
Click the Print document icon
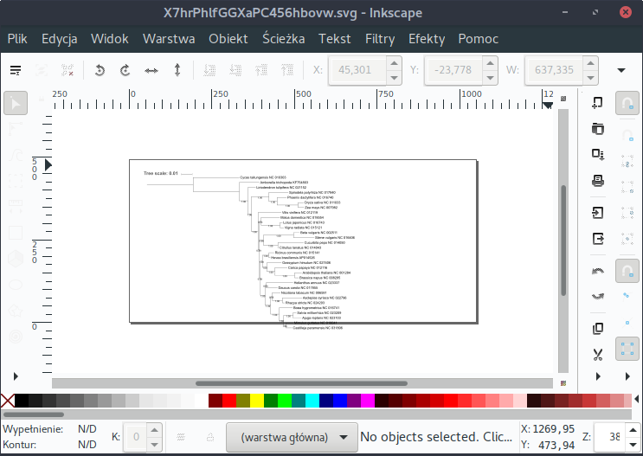(597, 181)
